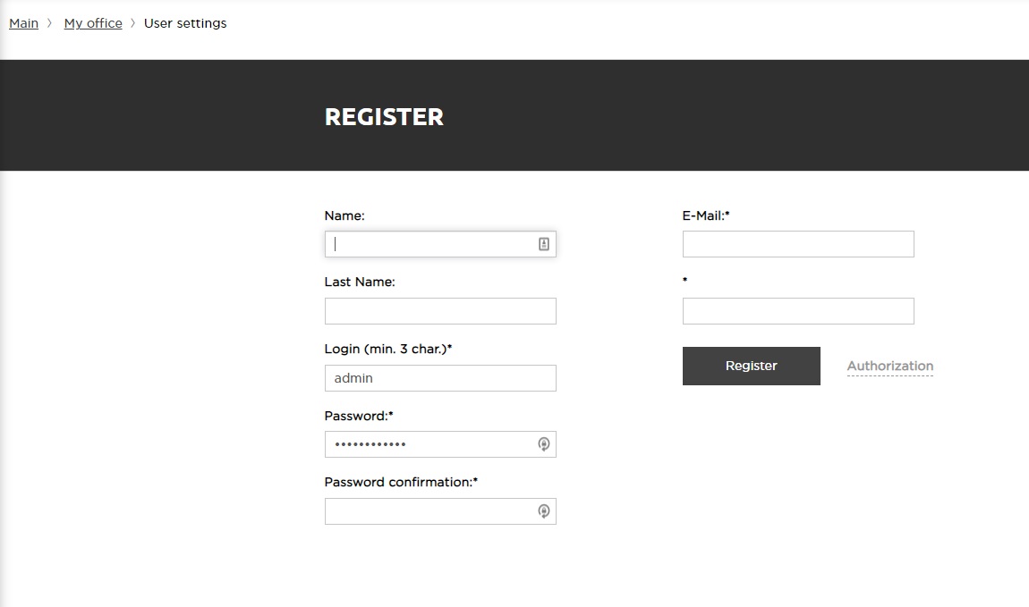The height and width of the screenshot is (607, 1029).
Task: Click the "E-Mail:" field label
Action: coord(705,215)
